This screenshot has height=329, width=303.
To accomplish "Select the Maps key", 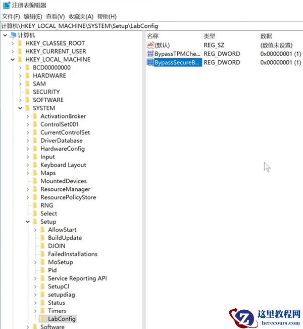I will [48, 173].
